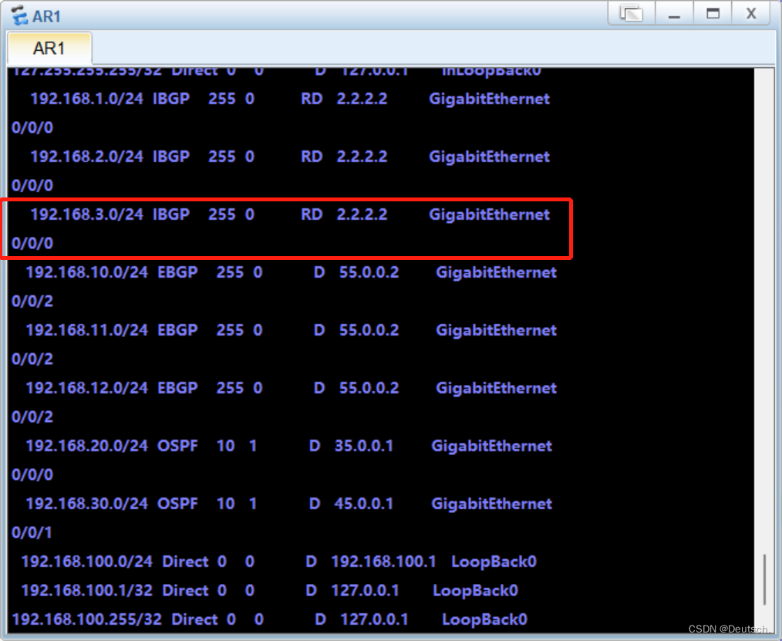Click OSPF protocol of 192.168.30.0/24 row
Screen dimensions: 782x641
177,504
